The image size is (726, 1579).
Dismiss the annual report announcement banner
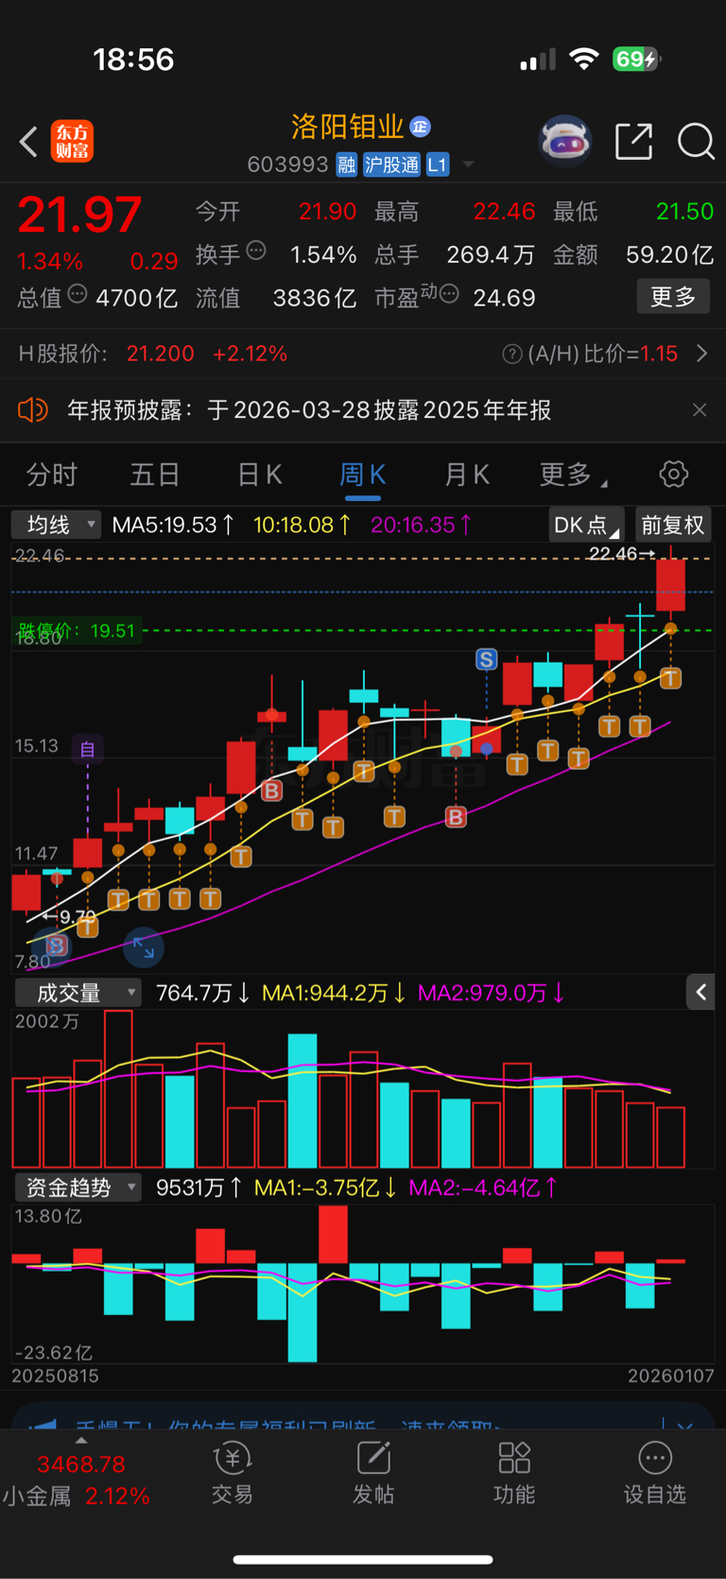pos(700,409)
